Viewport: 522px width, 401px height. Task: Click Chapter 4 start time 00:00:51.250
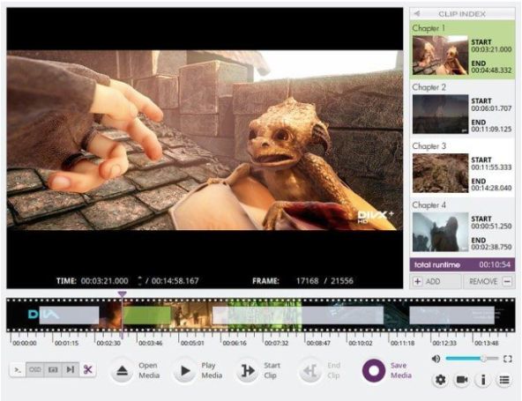pyautogui.click(x=491, y=226)
